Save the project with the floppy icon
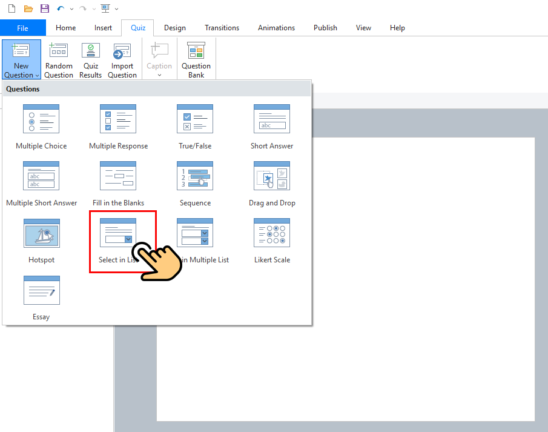The width and height of the screenshot is (548, 432). click(45, 8)
